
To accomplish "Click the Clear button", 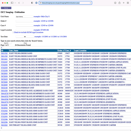I will tap(25, 43).
